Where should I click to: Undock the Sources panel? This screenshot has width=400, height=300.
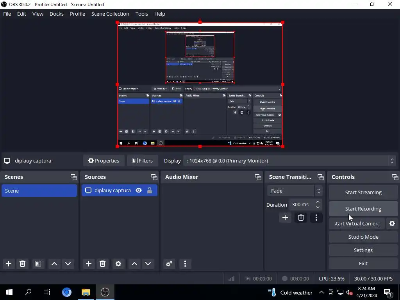[x=154, y=177]
